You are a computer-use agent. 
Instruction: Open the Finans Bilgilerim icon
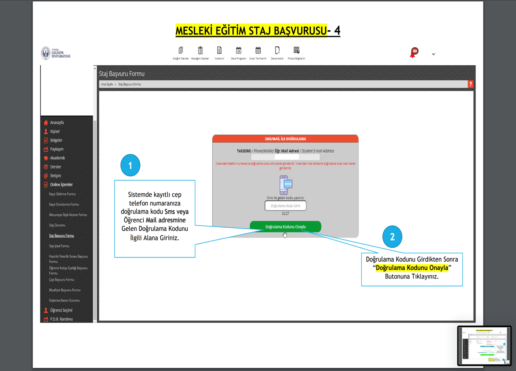pyautogui.click(x=296, y=51)
